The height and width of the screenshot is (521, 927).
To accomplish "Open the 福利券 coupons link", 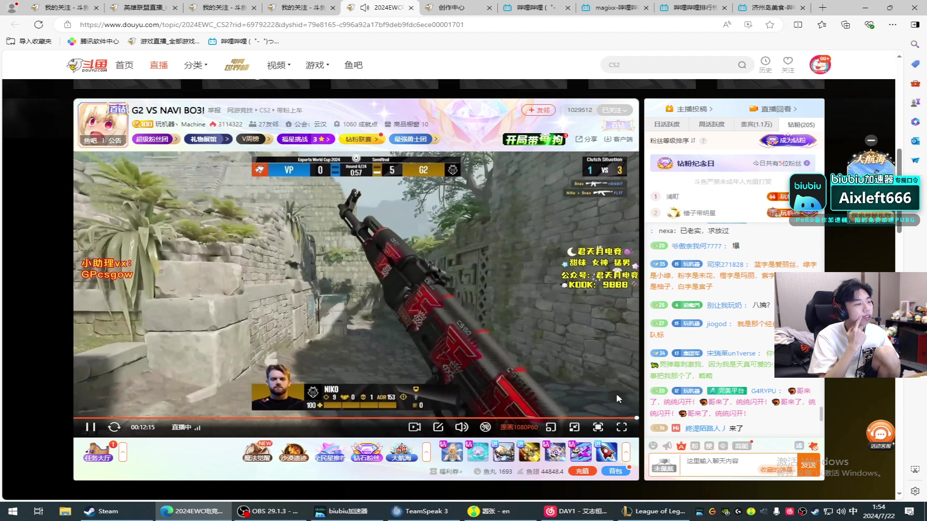I will 446,471.
